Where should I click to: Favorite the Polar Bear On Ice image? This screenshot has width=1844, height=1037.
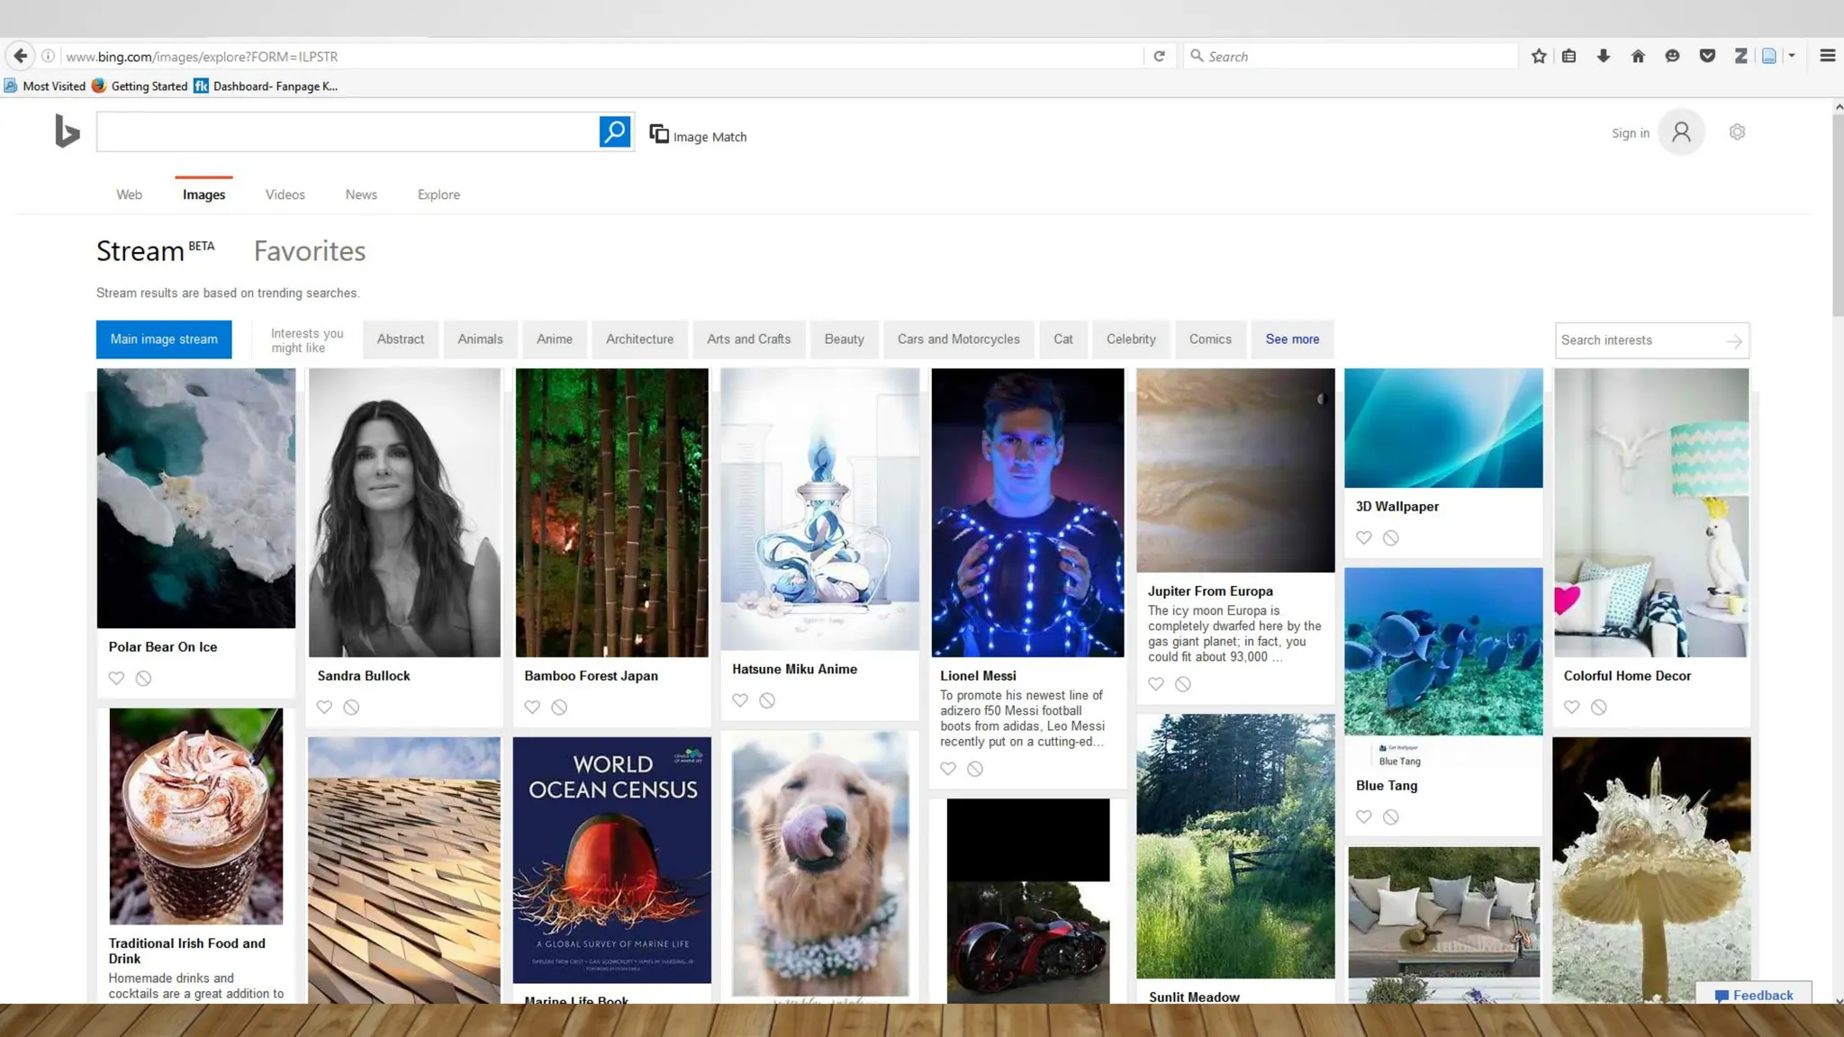116,678
